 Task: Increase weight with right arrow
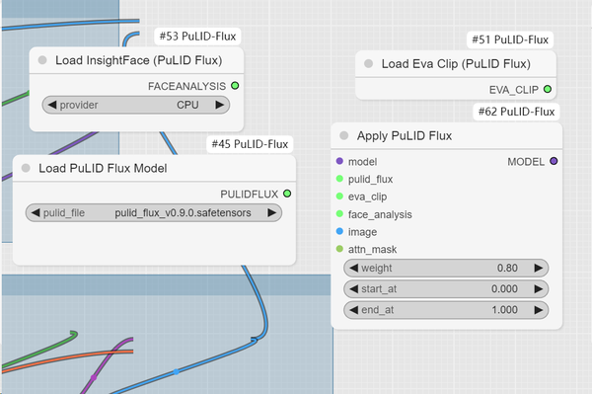[x=539, y=268]
